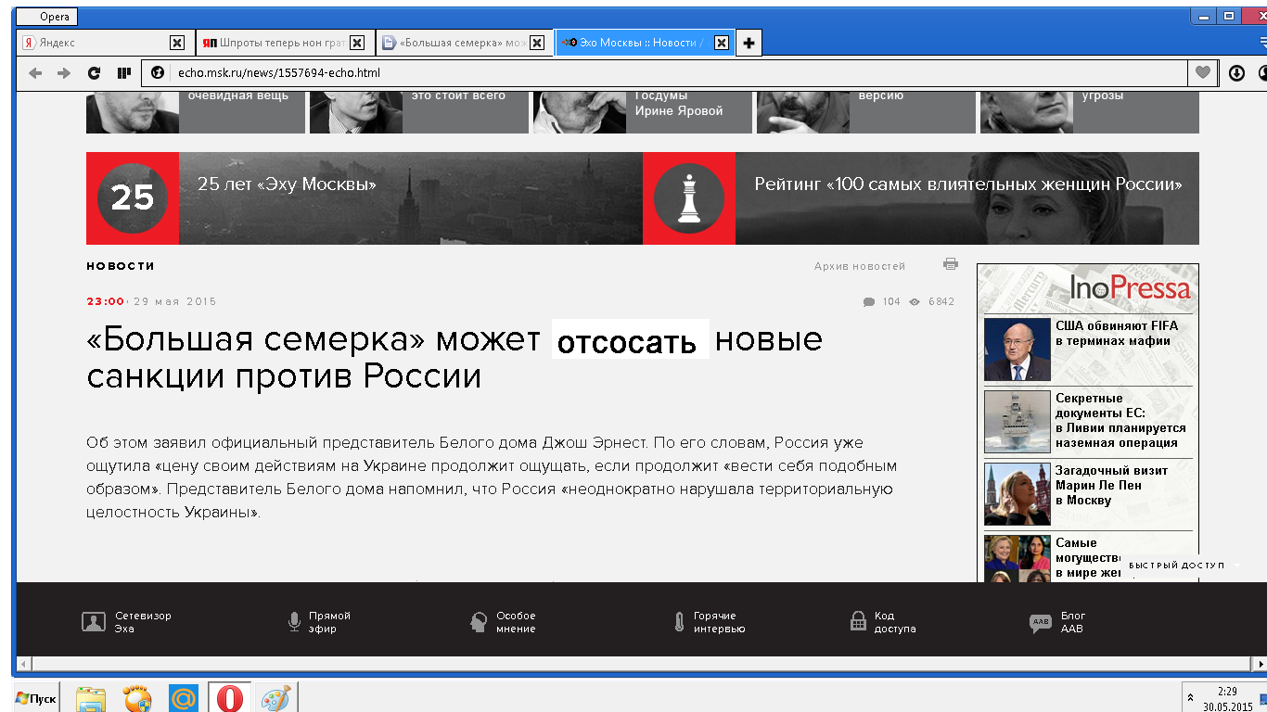This screenshot has height=712, width=1267.
Task: Switch to the Шпроты теперь нон грата tab
Action: (x=285, y=43)
